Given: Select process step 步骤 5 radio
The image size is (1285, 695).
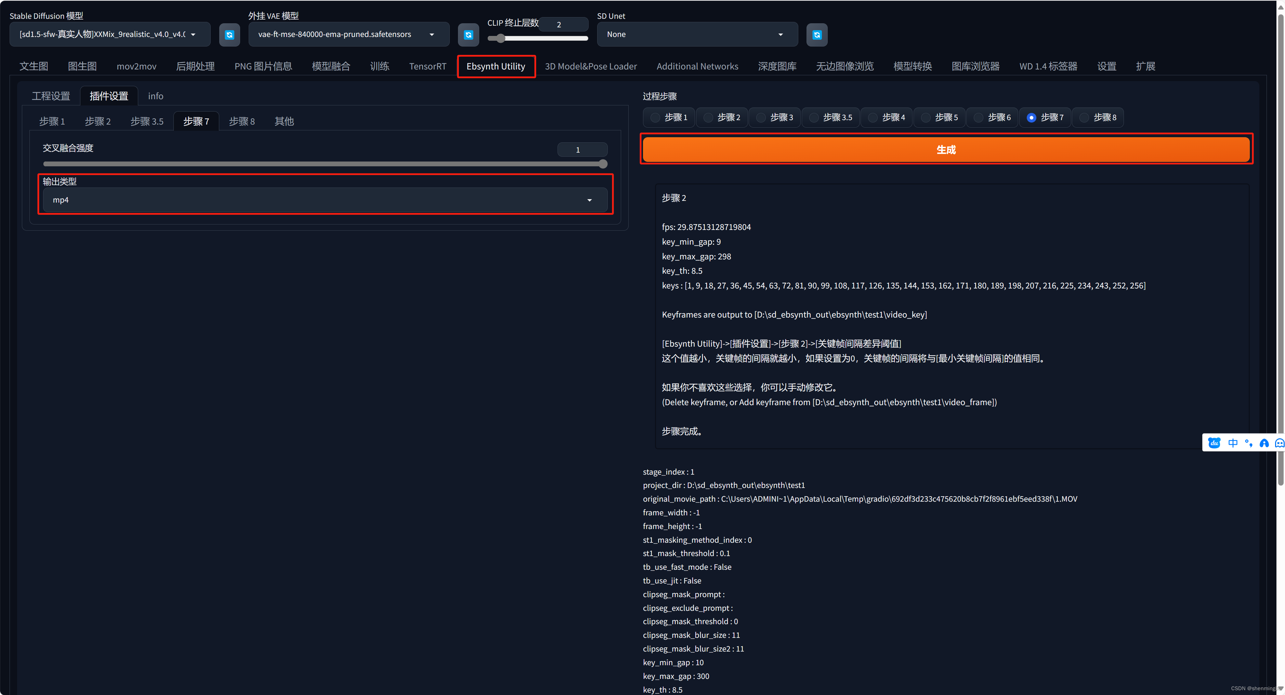Looking at the screenshot, I should coord(939,117).
